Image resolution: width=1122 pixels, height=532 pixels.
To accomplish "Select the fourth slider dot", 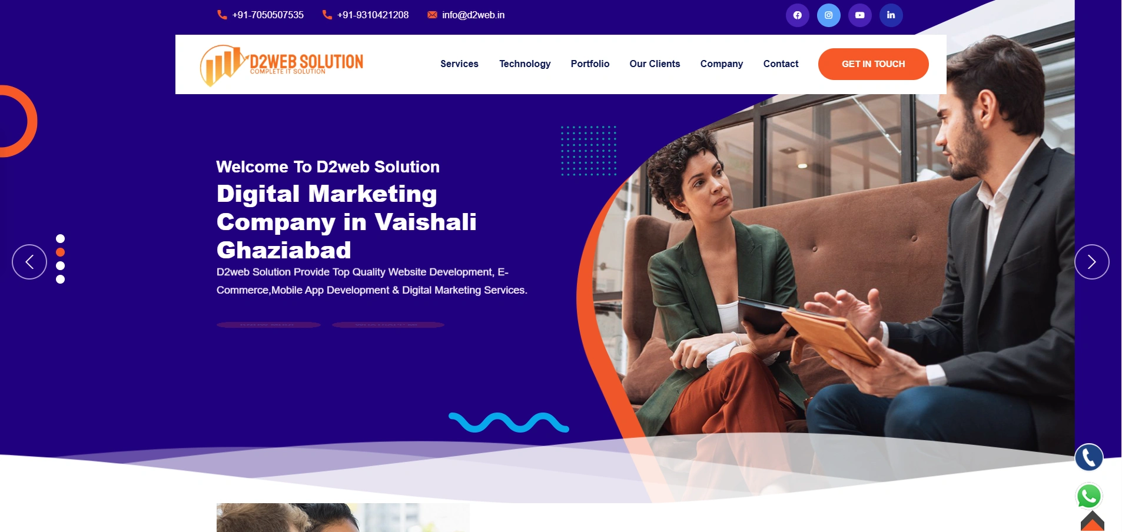I will (60, 279).
